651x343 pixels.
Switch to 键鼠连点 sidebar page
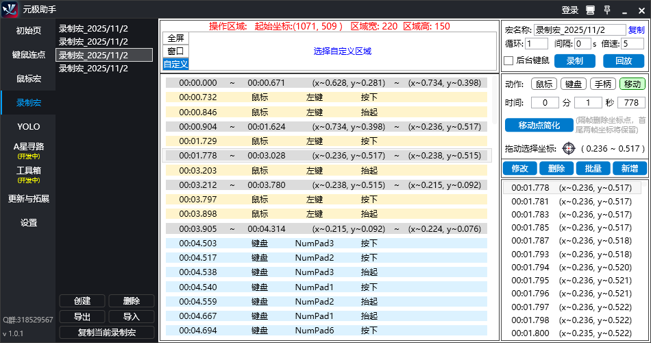point(28,54)
